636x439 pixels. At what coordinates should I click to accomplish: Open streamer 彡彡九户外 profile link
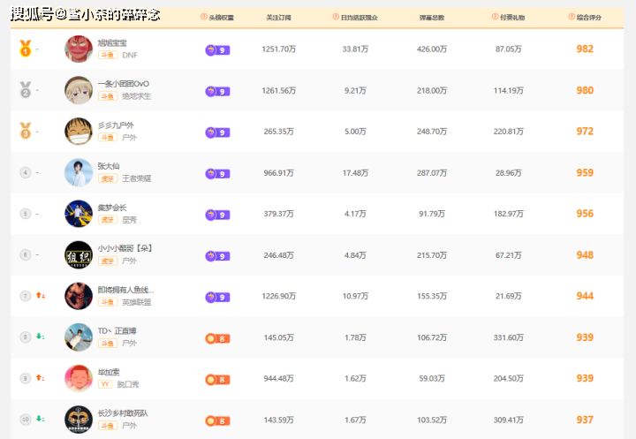pos(116,125)
